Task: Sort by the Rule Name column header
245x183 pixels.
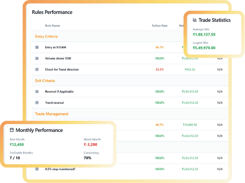Action: pyautogui.click(x=52, y=26)
